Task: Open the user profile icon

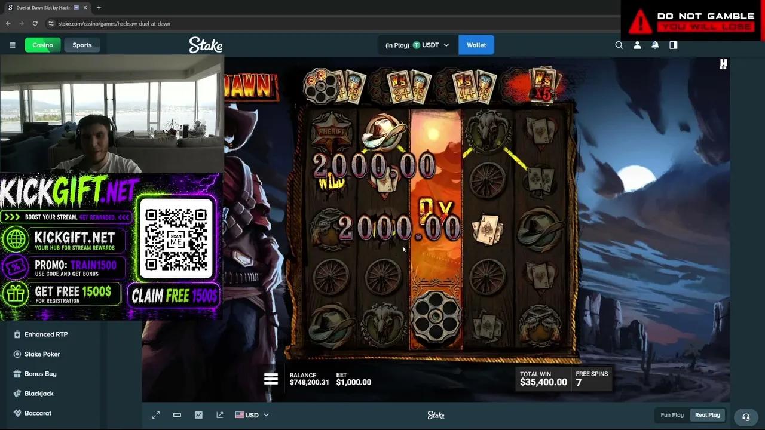Action: pyautogui.click(x=637, y=45)
